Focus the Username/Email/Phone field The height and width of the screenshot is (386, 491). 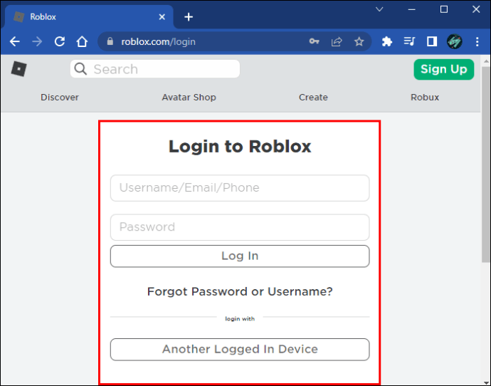[x=240, y=188]
